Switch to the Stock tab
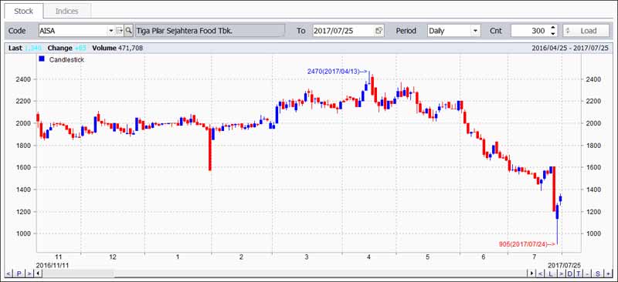The height and width of the screenshot is (282, 618). click(24, 11)
